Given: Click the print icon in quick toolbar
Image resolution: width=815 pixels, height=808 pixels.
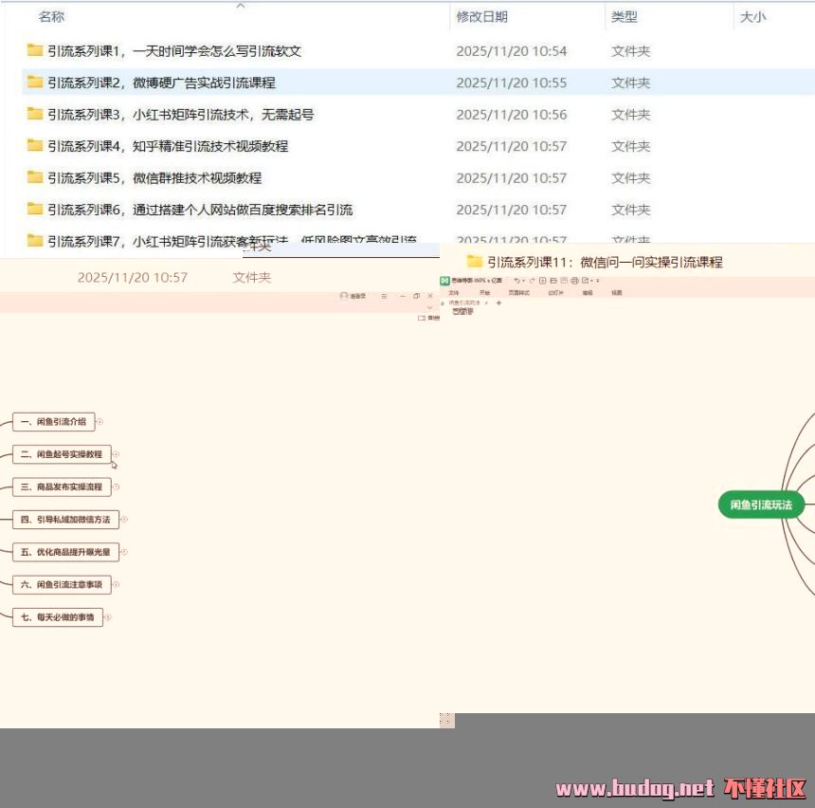Looking at the screenshot, I should click(x=574, y=281).
